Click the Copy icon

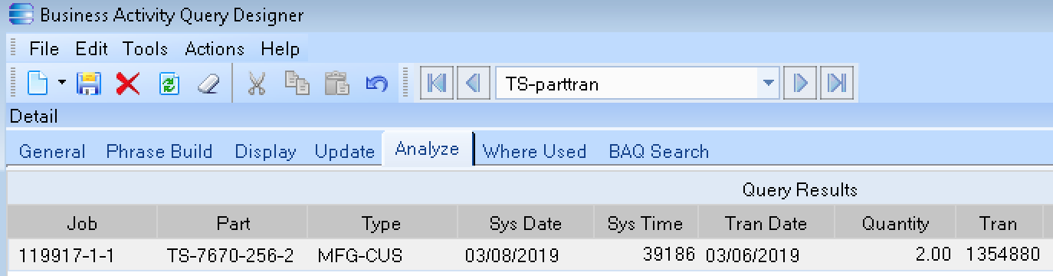click(297, 83)
